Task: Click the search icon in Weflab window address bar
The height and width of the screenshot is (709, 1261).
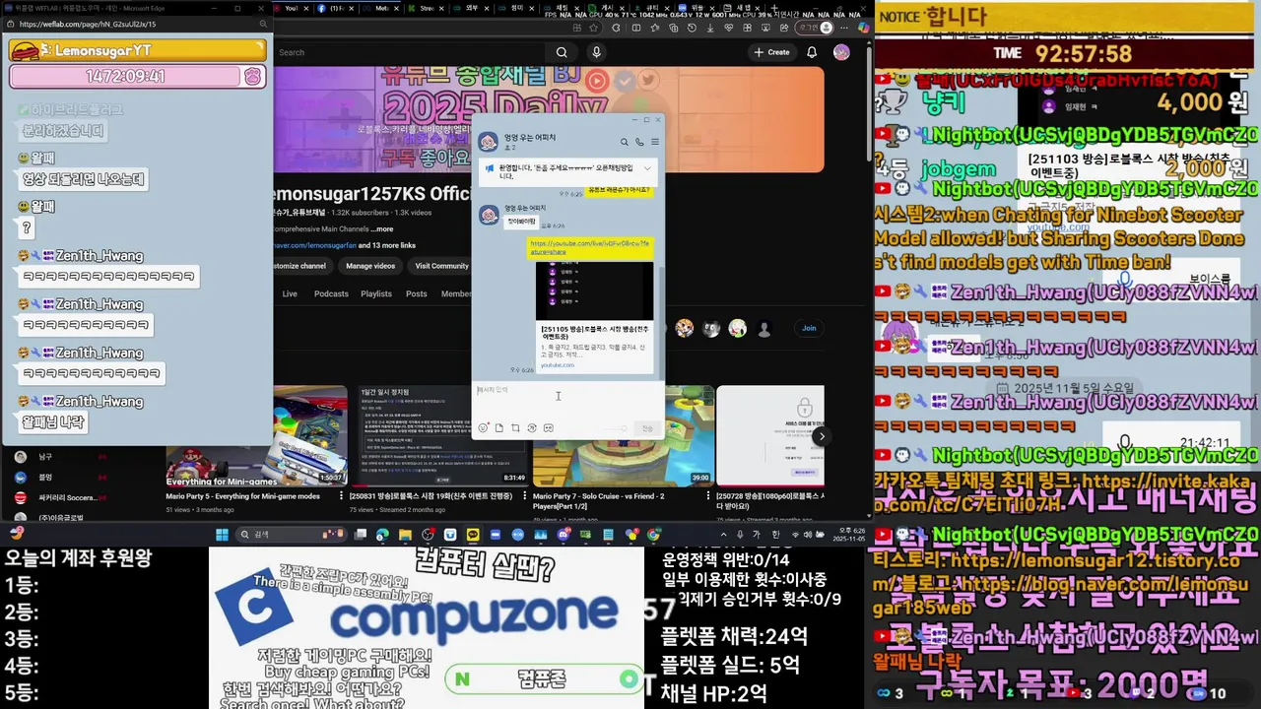Action: pyautogui.click(x=262, y=24)
